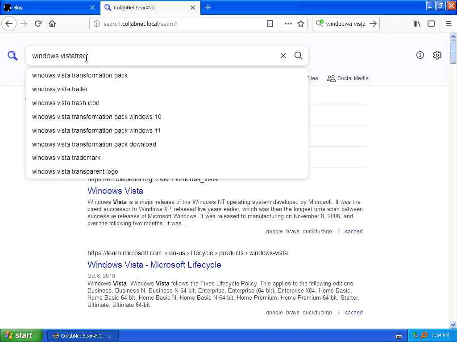Click the magnifier system tray icon
Image resolution: width=457 pixels, height=342 pixels.
pyautogui.click(x=424, y=336)
